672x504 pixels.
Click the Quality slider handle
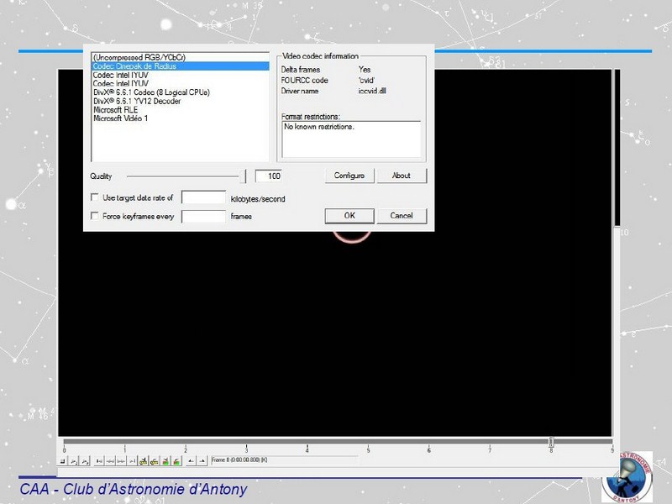click(x=245, y=176)
